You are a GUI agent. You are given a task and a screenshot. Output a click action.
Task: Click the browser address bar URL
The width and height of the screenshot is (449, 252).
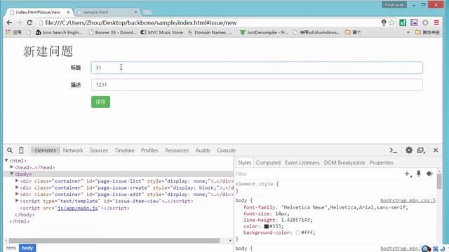141,22
